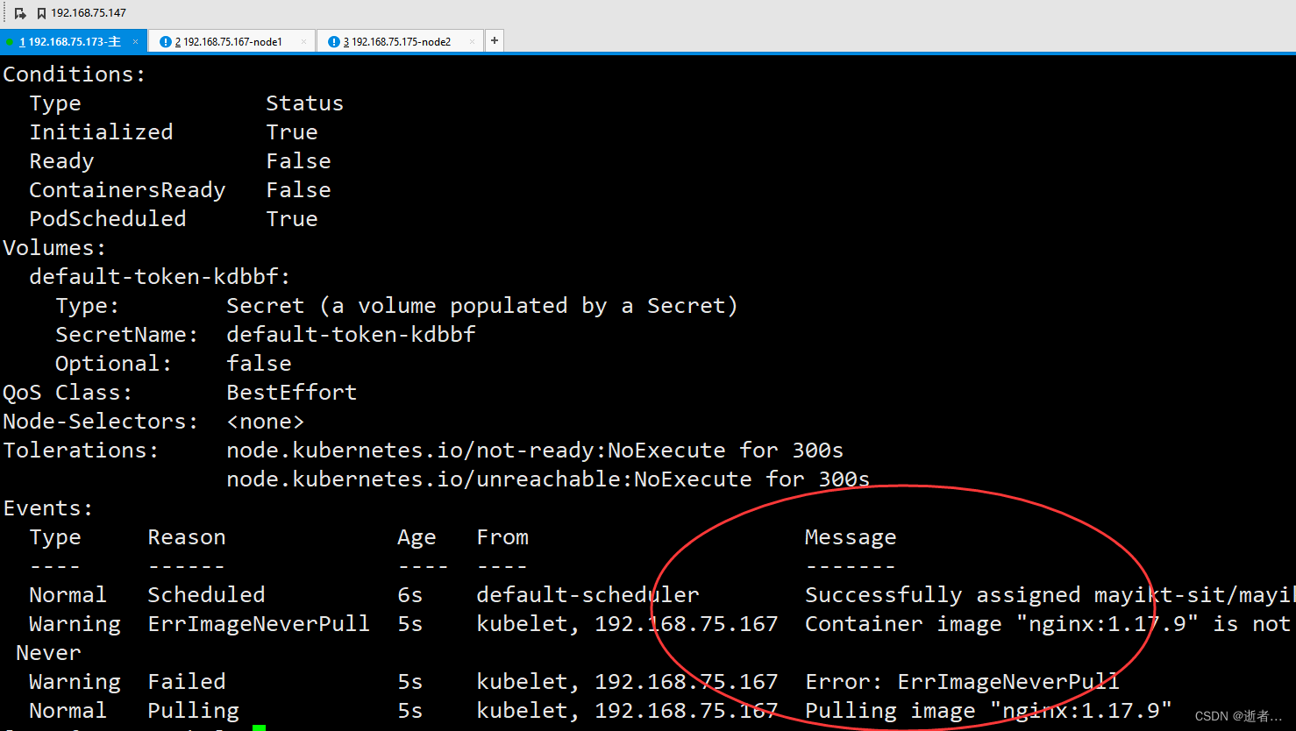The image size is (1296, 731).
Task: Click the 'Failed' event reason
Action: 187,682
